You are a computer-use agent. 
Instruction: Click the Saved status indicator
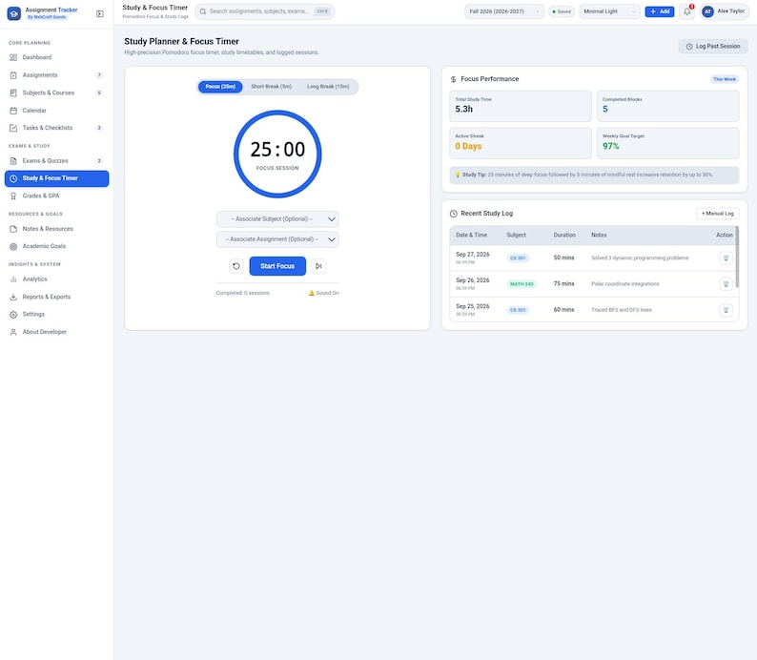pyautogui.click(x=562, y=11)
